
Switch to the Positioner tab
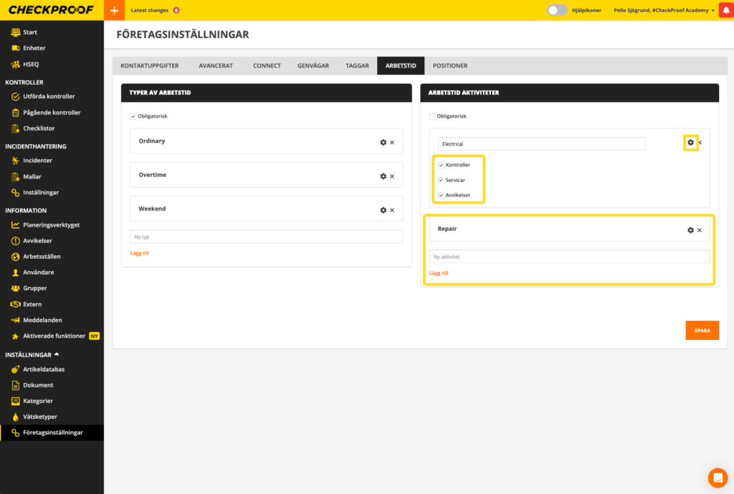(x=449, y=65)
